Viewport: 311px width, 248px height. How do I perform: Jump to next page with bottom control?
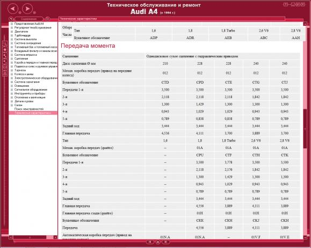[166, 242]
